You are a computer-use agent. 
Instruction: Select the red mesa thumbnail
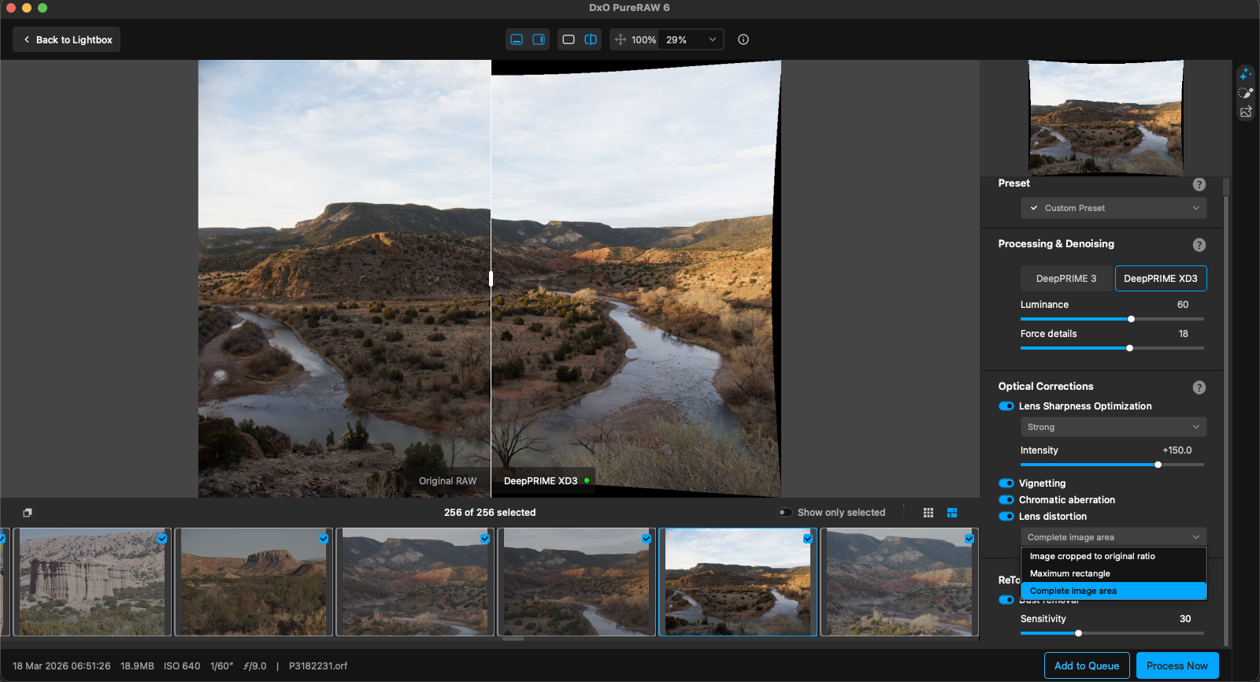(254, 582)
